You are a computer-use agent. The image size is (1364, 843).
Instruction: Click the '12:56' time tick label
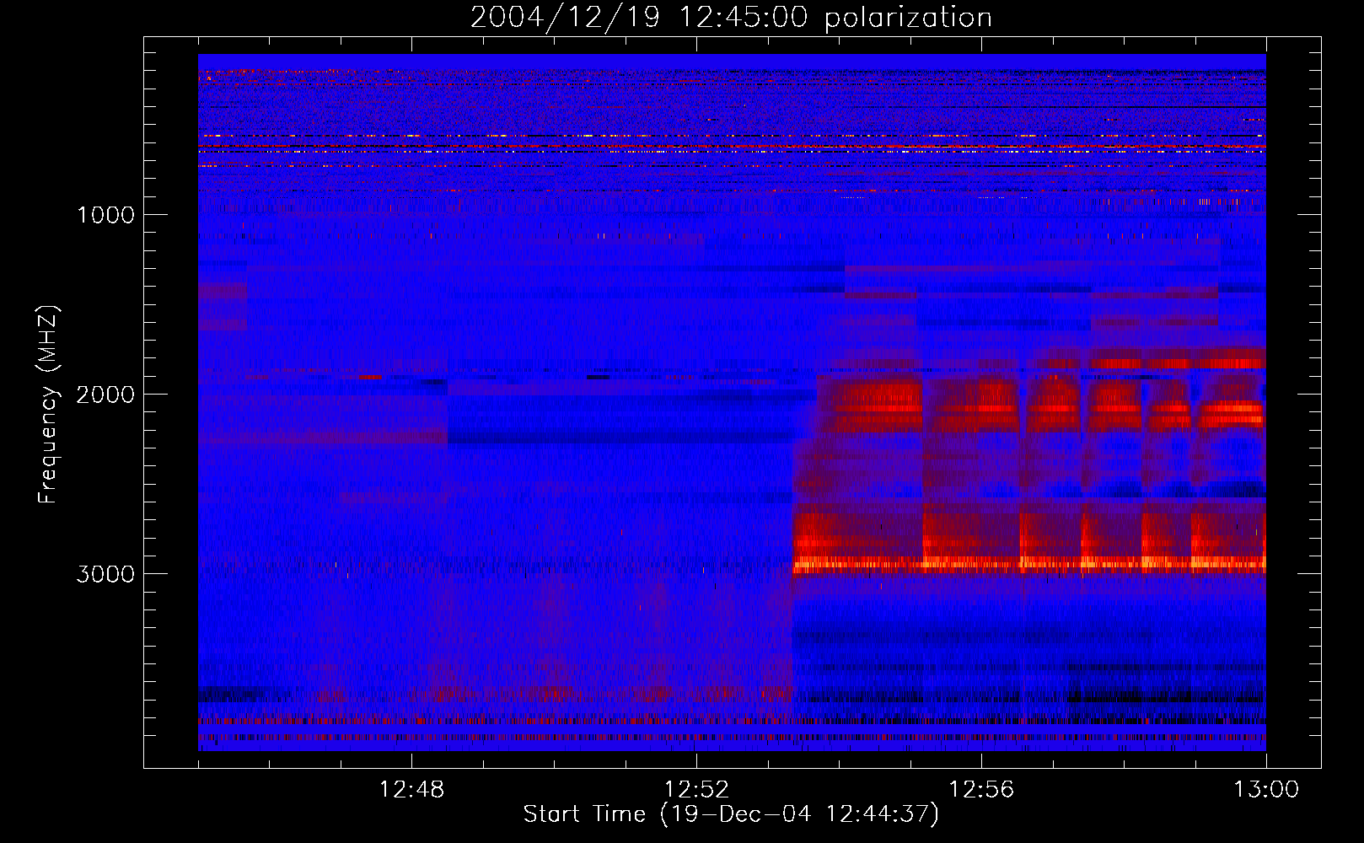(x=981, y=790)
